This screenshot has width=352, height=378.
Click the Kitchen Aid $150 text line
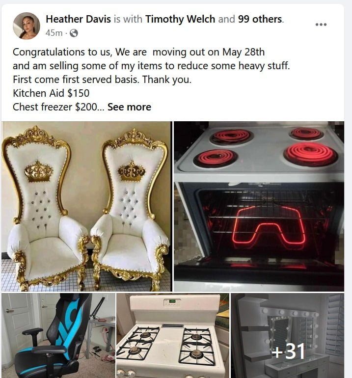tap(51, 93)
